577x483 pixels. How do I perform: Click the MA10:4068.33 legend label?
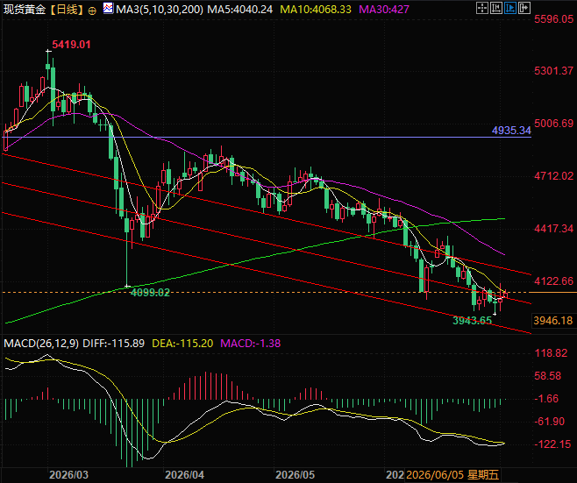coord(316,9)
